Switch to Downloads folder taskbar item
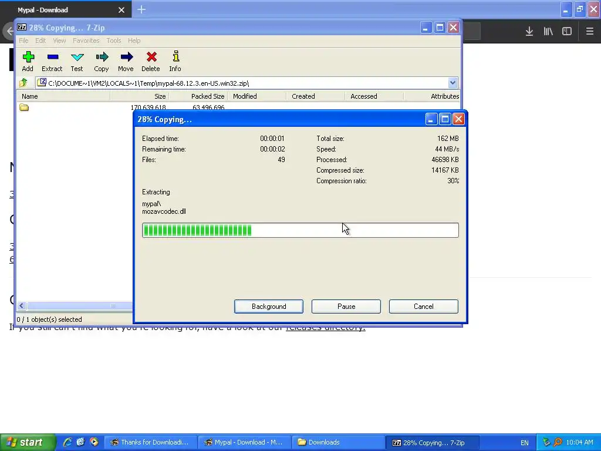Viewport: 601px width, 451px height. 338,442
